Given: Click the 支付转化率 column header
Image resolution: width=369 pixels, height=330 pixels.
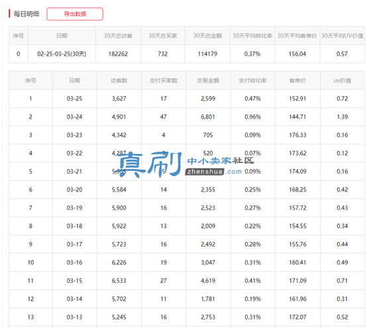Looking at the screenshot, I should (x=252, y=81).
